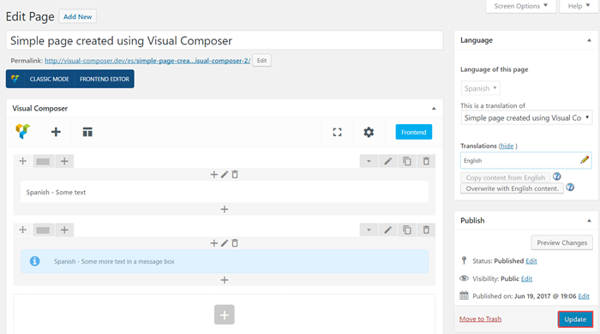The height and width of the screenshot is (334, 600).
Task: Collapse the Visual Composer panel
Action: [434, 109]
